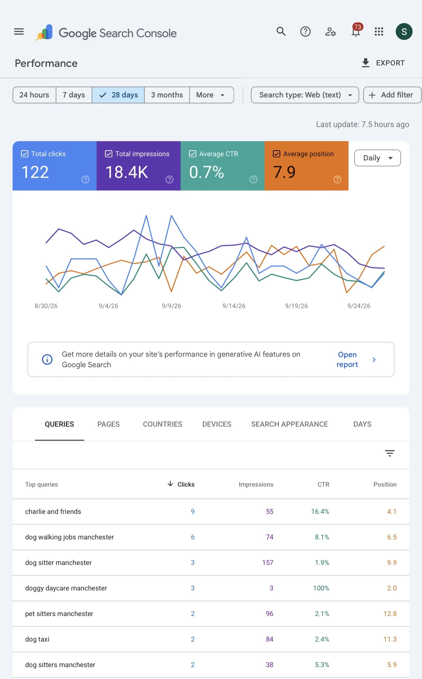This screenshot has width=422, height=679.
Task: Click the 9/4/26 date on chart axis
Action: click(108, 306)
